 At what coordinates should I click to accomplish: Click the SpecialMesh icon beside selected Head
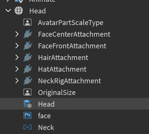coord(27,104)
